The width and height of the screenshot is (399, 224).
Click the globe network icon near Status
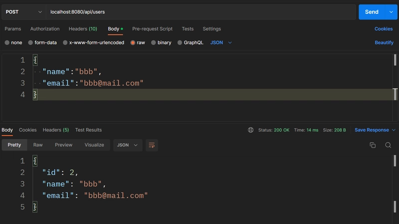tap(251, 130)
